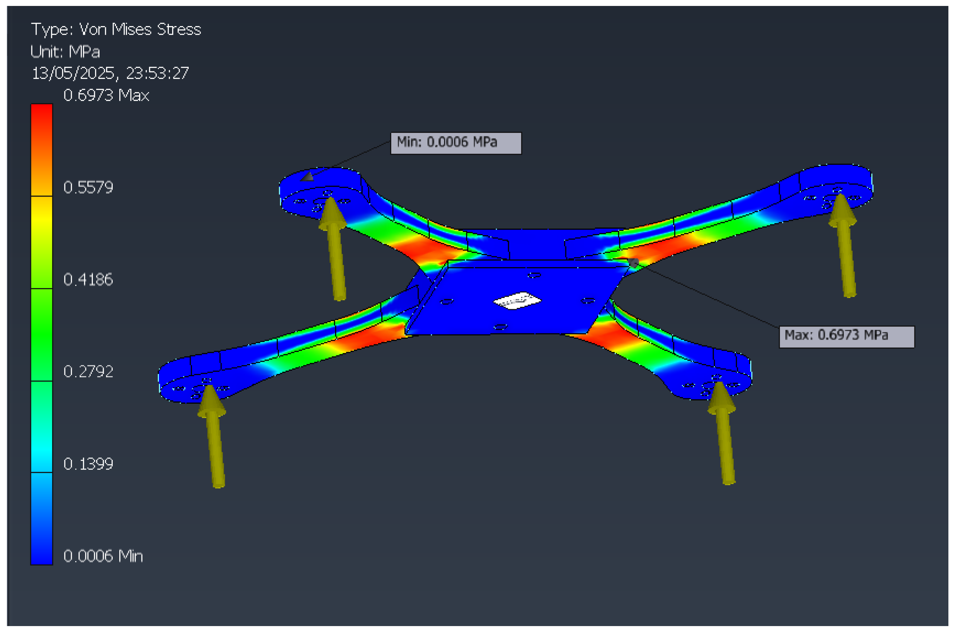Click the Max: 0.6973 MPa probe label
The image size is (955, 634).
tap(846, 336)
